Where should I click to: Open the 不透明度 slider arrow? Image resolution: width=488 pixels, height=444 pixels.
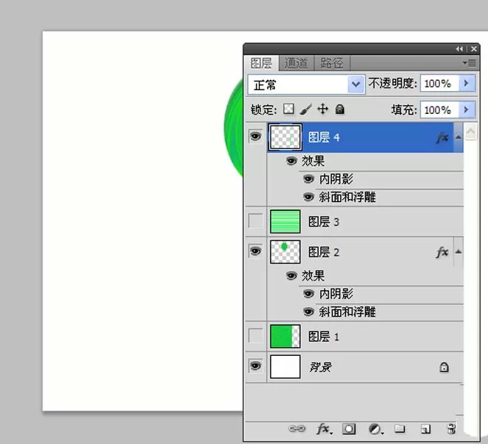467,83
